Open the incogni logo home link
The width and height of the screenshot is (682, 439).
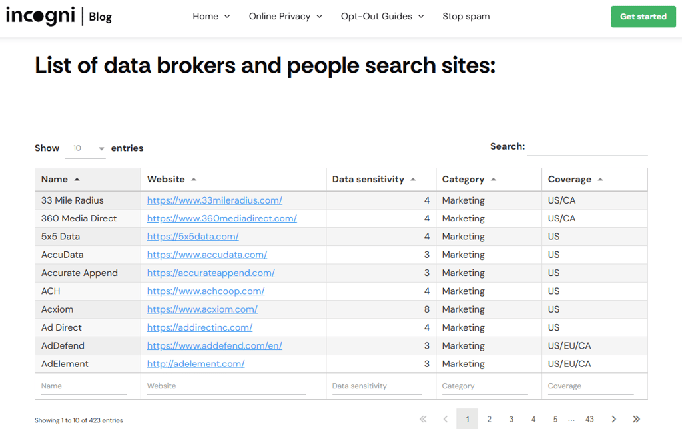[41, 17]
